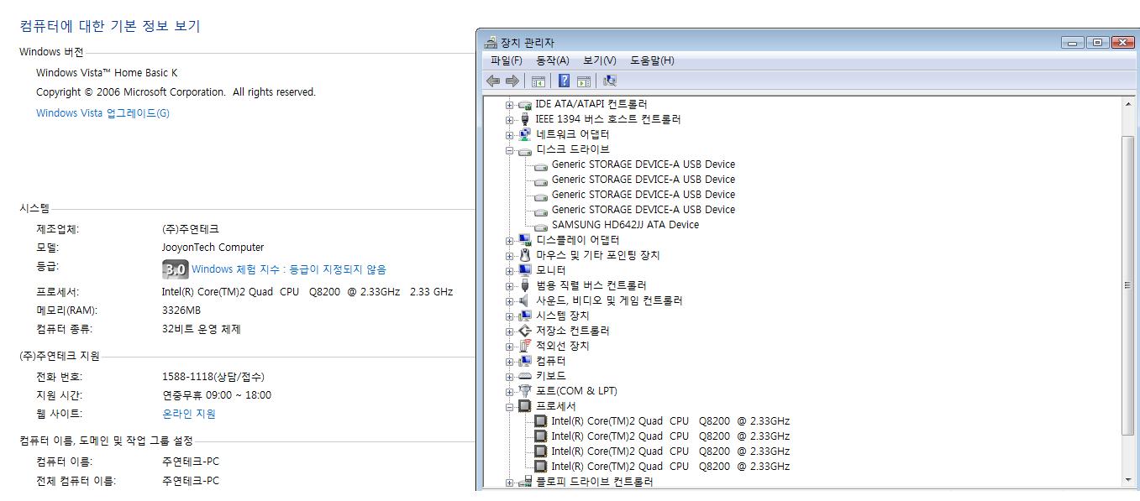Toggle the show/hide action pane toolbar icon
1140x501 pixels.
pos(584,81)
